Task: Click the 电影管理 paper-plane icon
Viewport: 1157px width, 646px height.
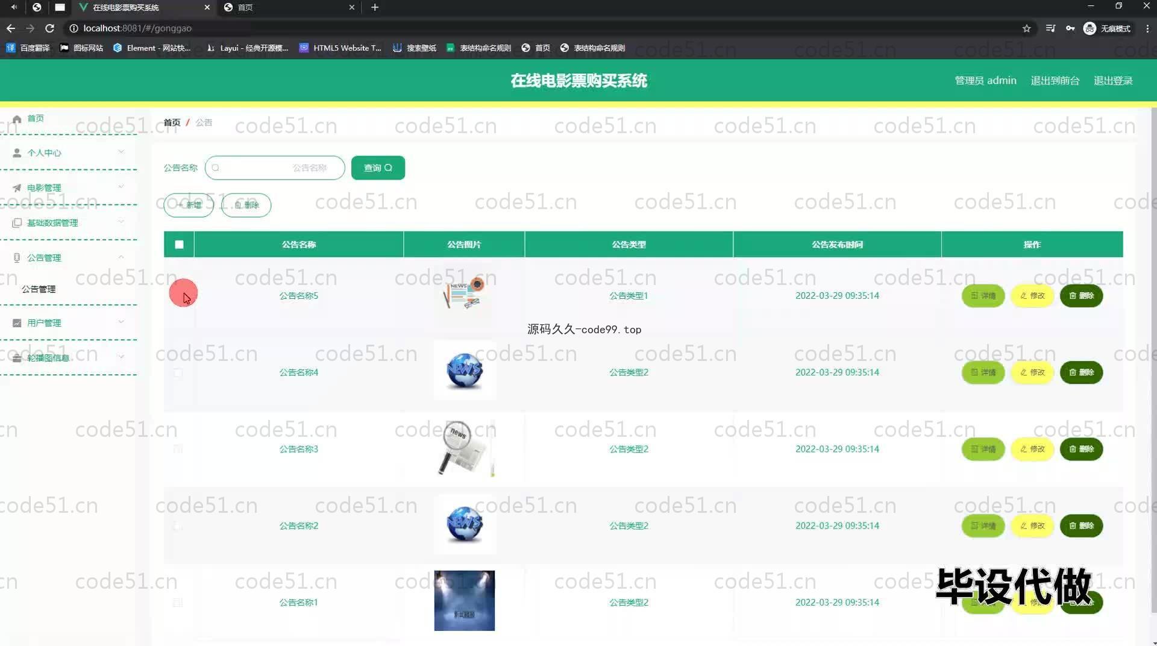Action: tap(17, 188)
